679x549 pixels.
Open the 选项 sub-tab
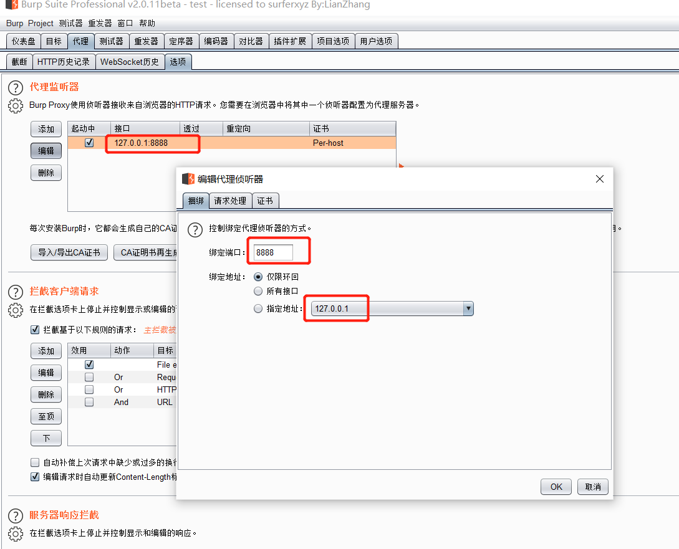coord(178,62)
